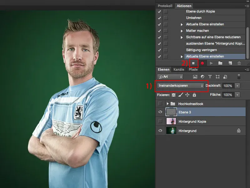Expand Sichtbare auf eine Ebene reduzieren step
This screenshot has height=188, width=250.
coord(182,37)
